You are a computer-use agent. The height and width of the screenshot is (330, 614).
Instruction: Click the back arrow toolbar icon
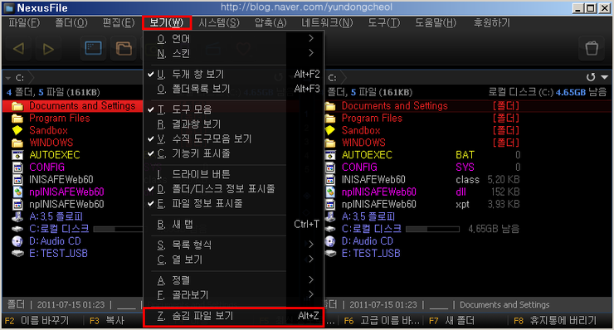[18, 49]
